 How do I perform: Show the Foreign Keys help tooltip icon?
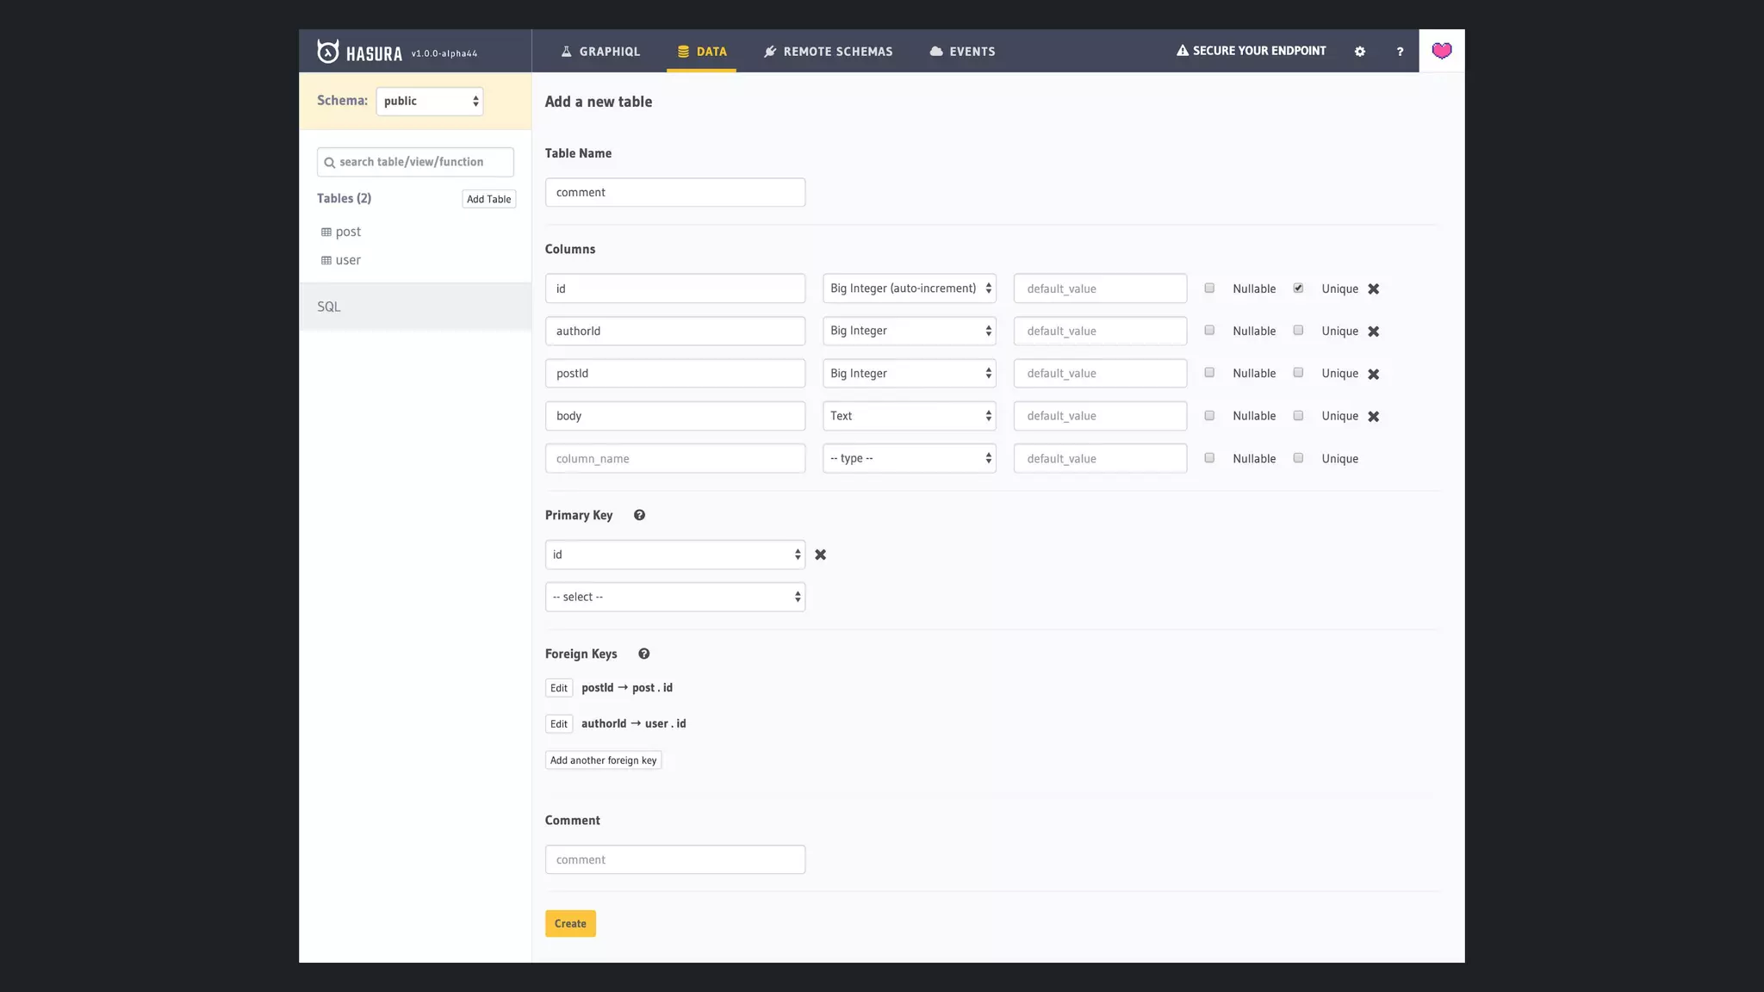[643, 654]
